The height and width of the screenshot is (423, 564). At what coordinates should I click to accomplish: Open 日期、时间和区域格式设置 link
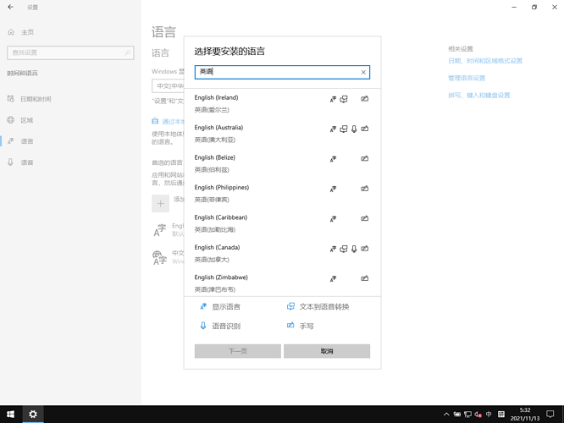(485, 61)
